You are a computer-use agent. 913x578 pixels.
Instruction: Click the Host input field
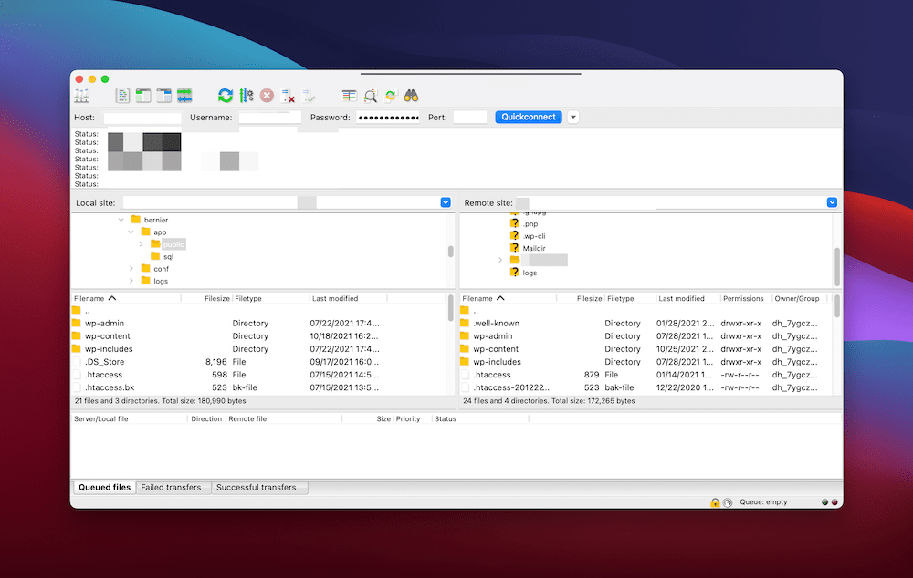coord(142,118)
